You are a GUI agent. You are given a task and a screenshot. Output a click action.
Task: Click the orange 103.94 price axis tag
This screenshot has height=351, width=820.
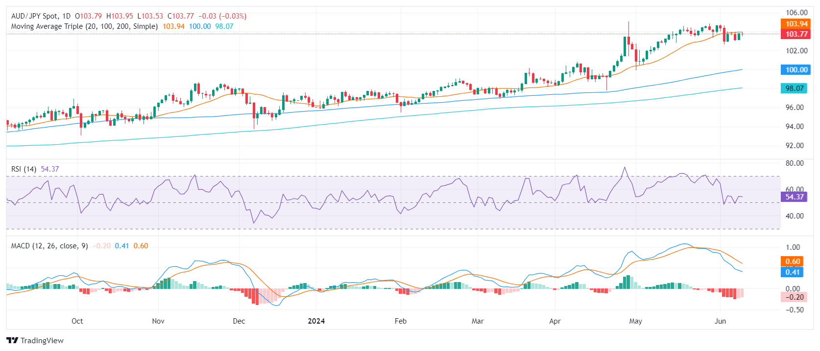pyautogui.click(x=796, y=24)
